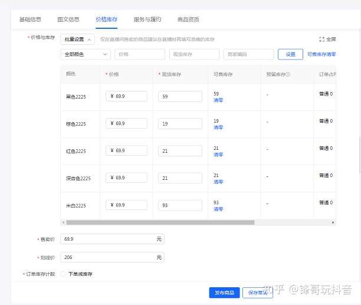
Task: Edit stock field for 米白2225 row
Action: click(x=180, y=205)
